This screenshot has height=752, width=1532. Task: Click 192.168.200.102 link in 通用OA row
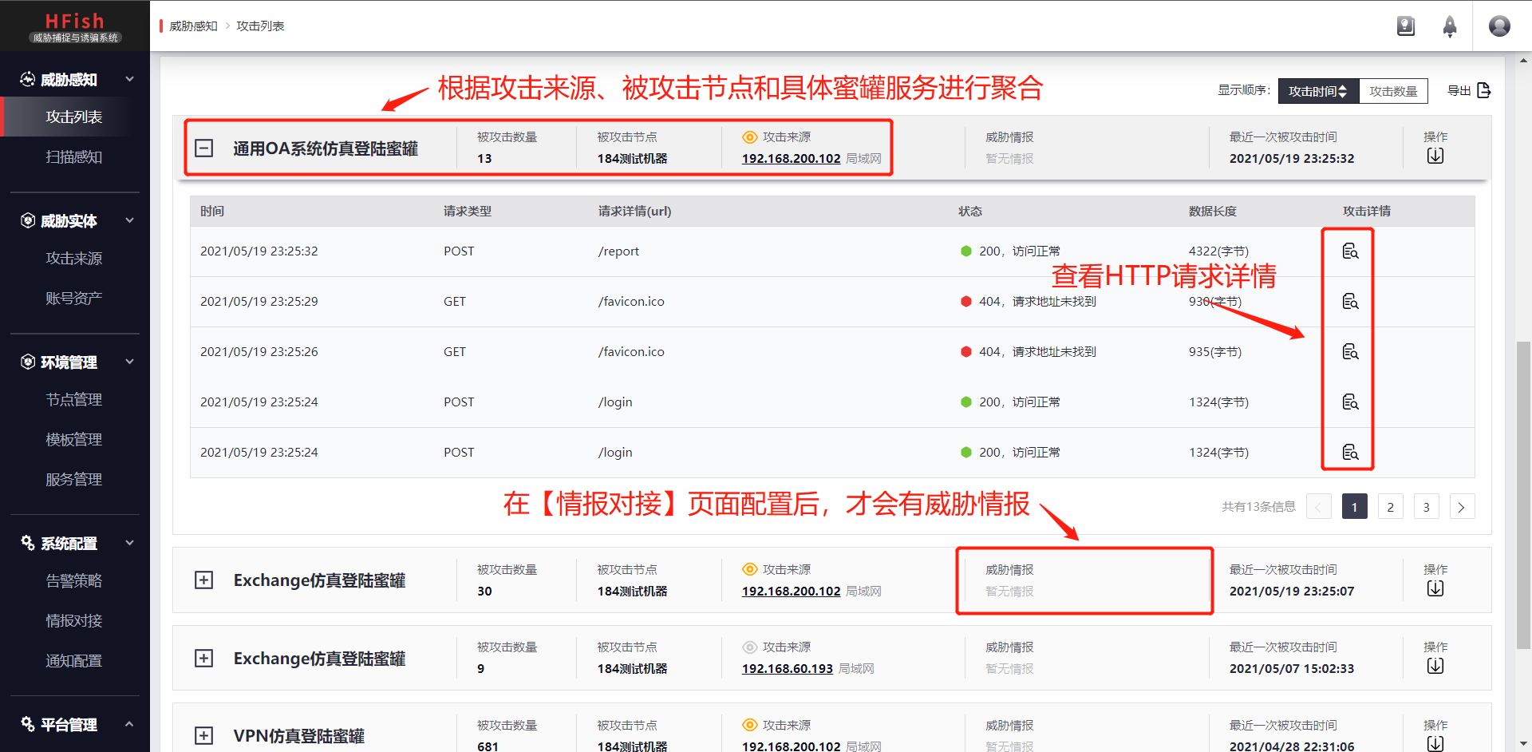point(791,159)
